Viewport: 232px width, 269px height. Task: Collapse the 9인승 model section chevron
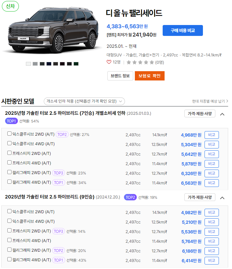coord(222,198)
